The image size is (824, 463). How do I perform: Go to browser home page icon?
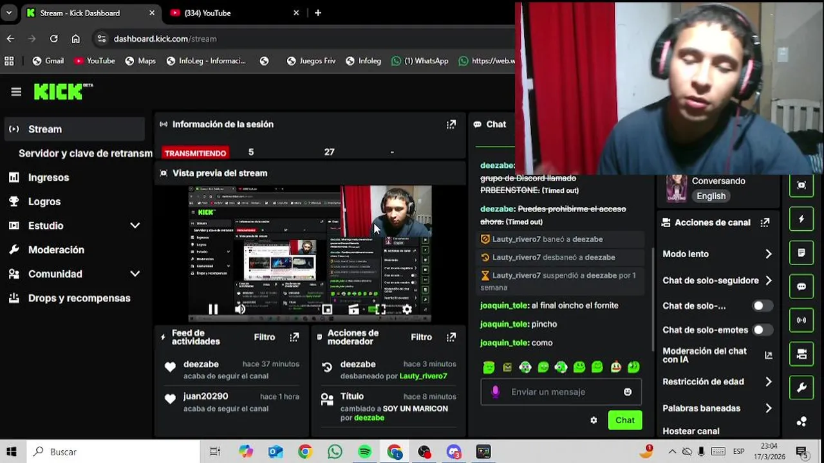(75, 39)
